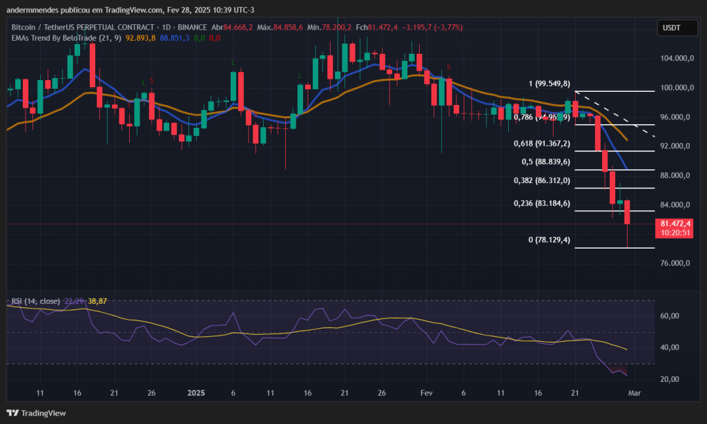Click the Mar label on the time axis
This screenshot has height=424, width=707.
coord(635,393)
